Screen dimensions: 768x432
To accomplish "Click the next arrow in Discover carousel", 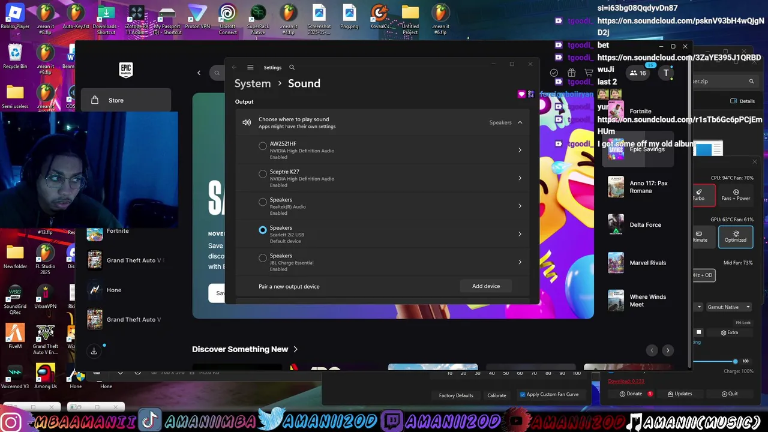I will coord(668,350).
